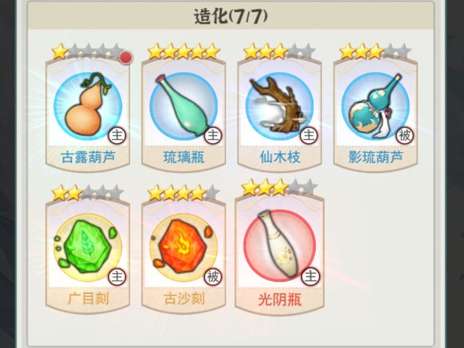
Task: Select the 古沙刻 fire gem icon
Action: [x=184, y=247]
